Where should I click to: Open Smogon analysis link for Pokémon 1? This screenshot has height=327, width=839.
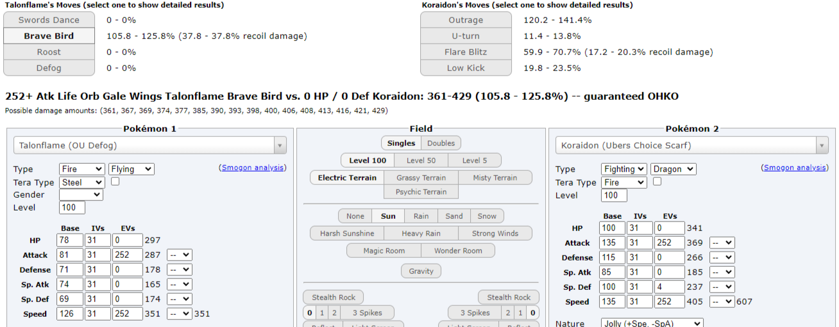[253, 168]
